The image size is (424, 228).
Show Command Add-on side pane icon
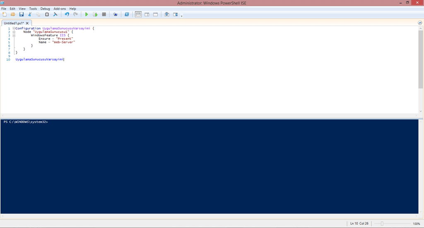click(x=176, y=14)
